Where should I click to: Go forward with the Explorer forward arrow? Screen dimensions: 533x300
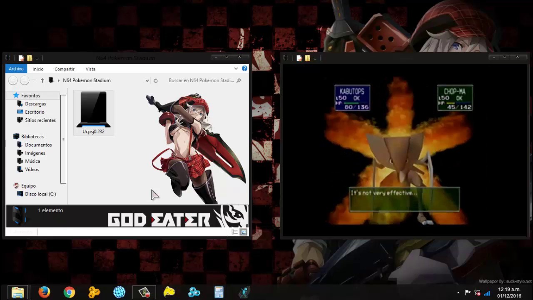point(25,80)
